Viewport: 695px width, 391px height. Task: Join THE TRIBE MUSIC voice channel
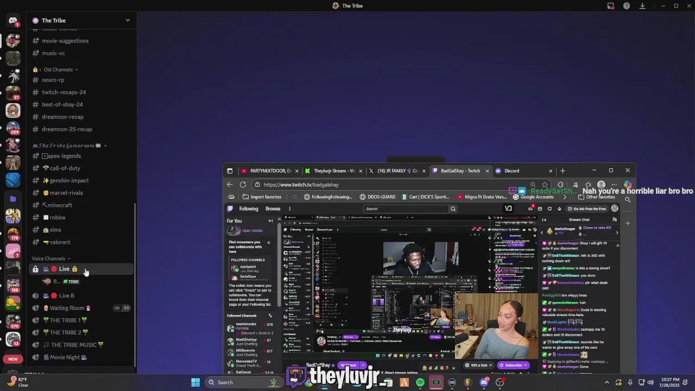tap(81, 345)
